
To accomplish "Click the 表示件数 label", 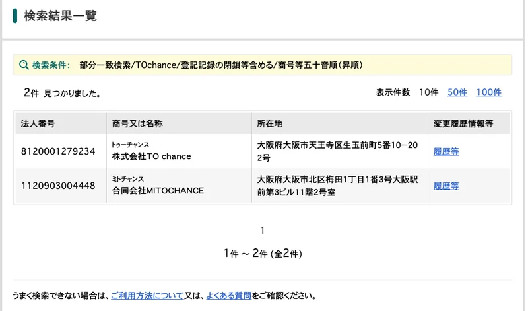I will tap(393, 92).
